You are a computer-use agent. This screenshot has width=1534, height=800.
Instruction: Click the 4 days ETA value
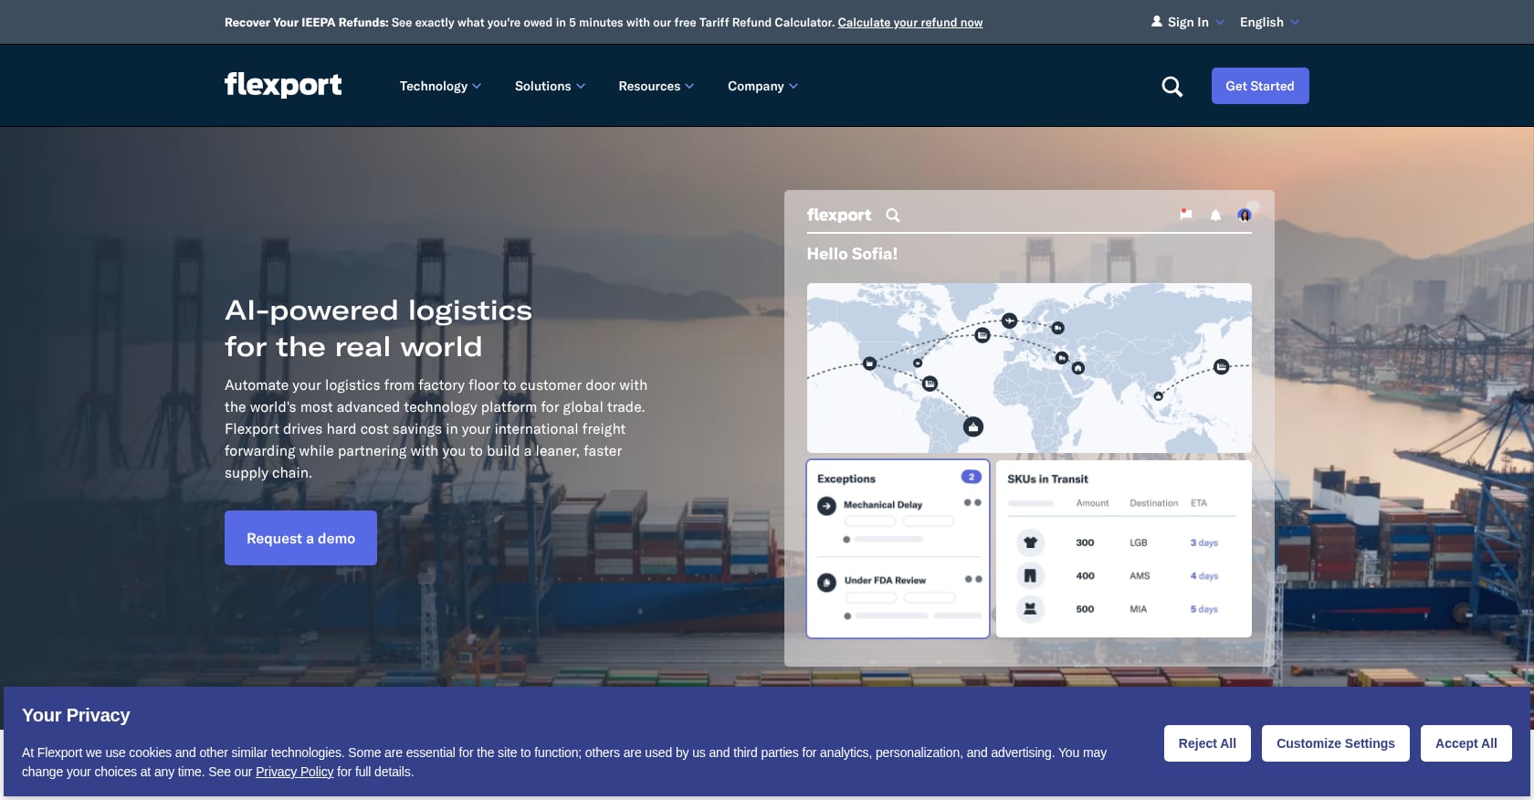[x=1203, y=576]
